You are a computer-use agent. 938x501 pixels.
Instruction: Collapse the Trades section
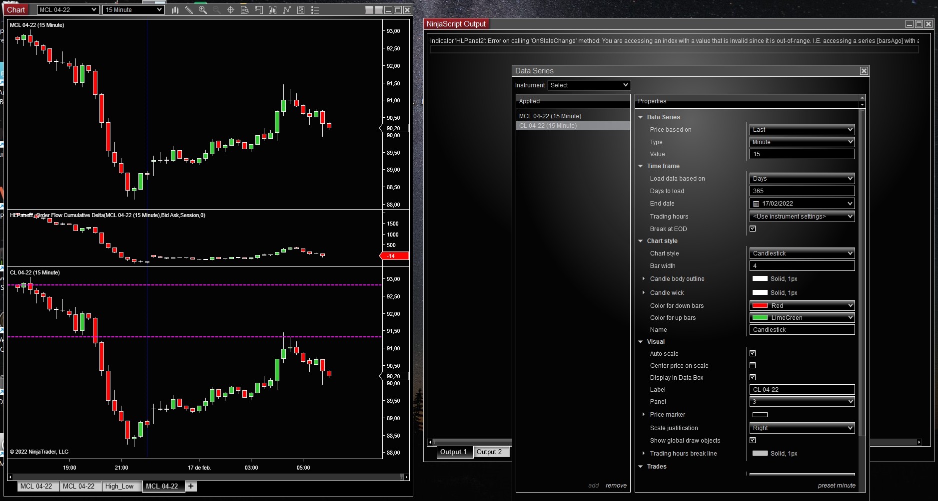(x=641, y=467)
